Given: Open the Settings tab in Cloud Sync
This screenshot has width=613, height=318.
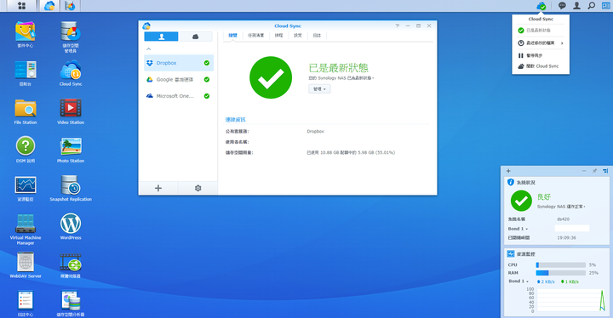Looking at the screenshot, I should tap(298, 35).
